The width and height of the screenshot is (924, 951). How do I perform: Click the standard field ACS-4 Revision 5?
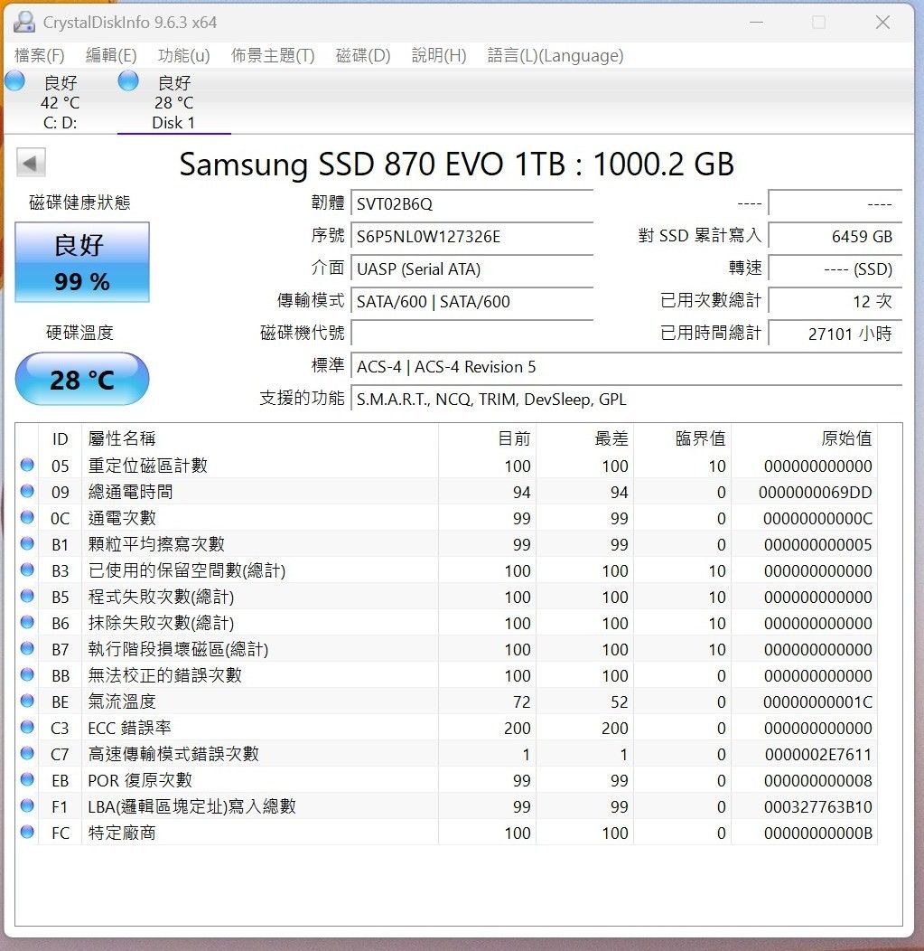coord(627,366)
